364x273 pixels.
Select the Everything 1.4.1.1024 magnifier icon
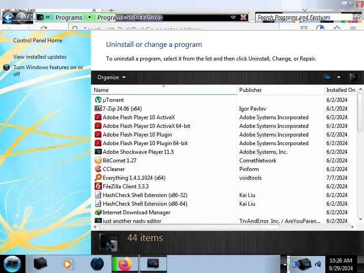click(x=98, y=177)
